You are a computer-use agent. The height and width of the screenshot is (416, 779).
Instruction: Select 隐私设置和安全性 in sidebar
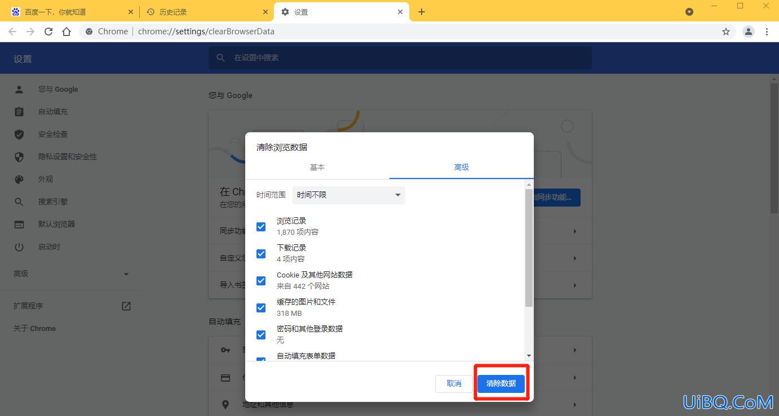tap(68, 156)
